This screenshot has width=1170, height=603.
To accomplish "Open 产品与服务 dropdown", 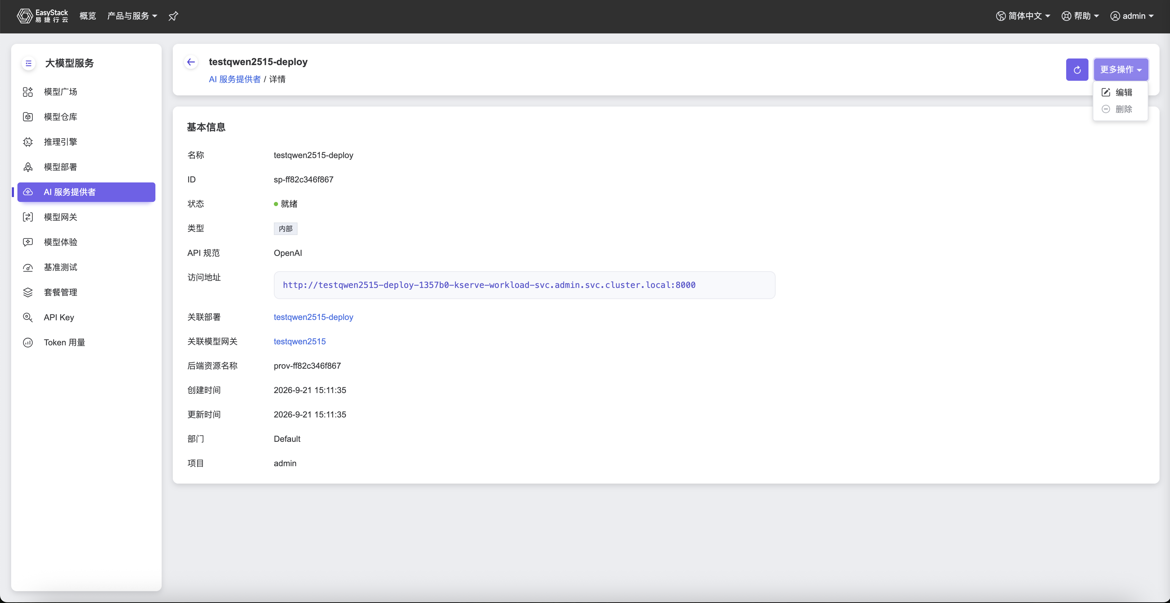I will click(132, 16).
